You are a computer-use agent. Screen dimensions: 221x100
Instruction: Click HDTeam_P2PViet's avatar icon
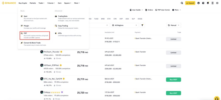[42, 65]
